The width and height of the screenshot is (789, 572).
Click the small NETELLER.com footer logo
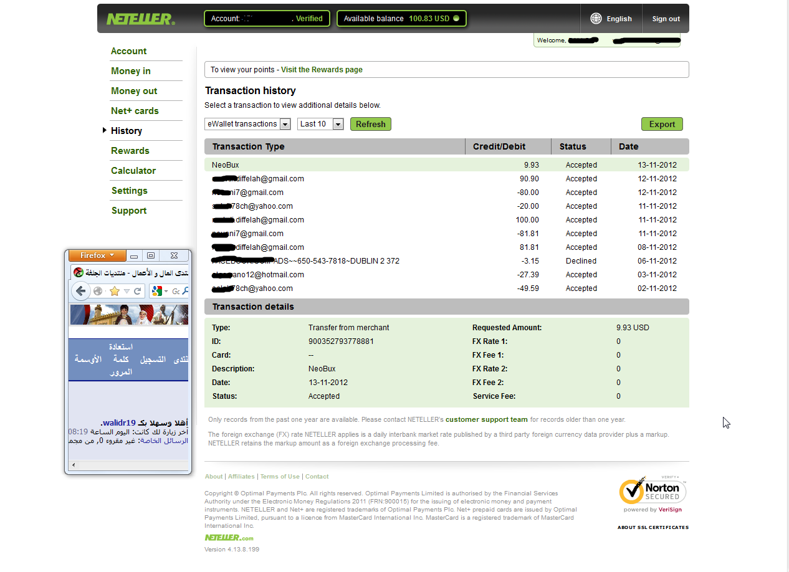[229, 537]
